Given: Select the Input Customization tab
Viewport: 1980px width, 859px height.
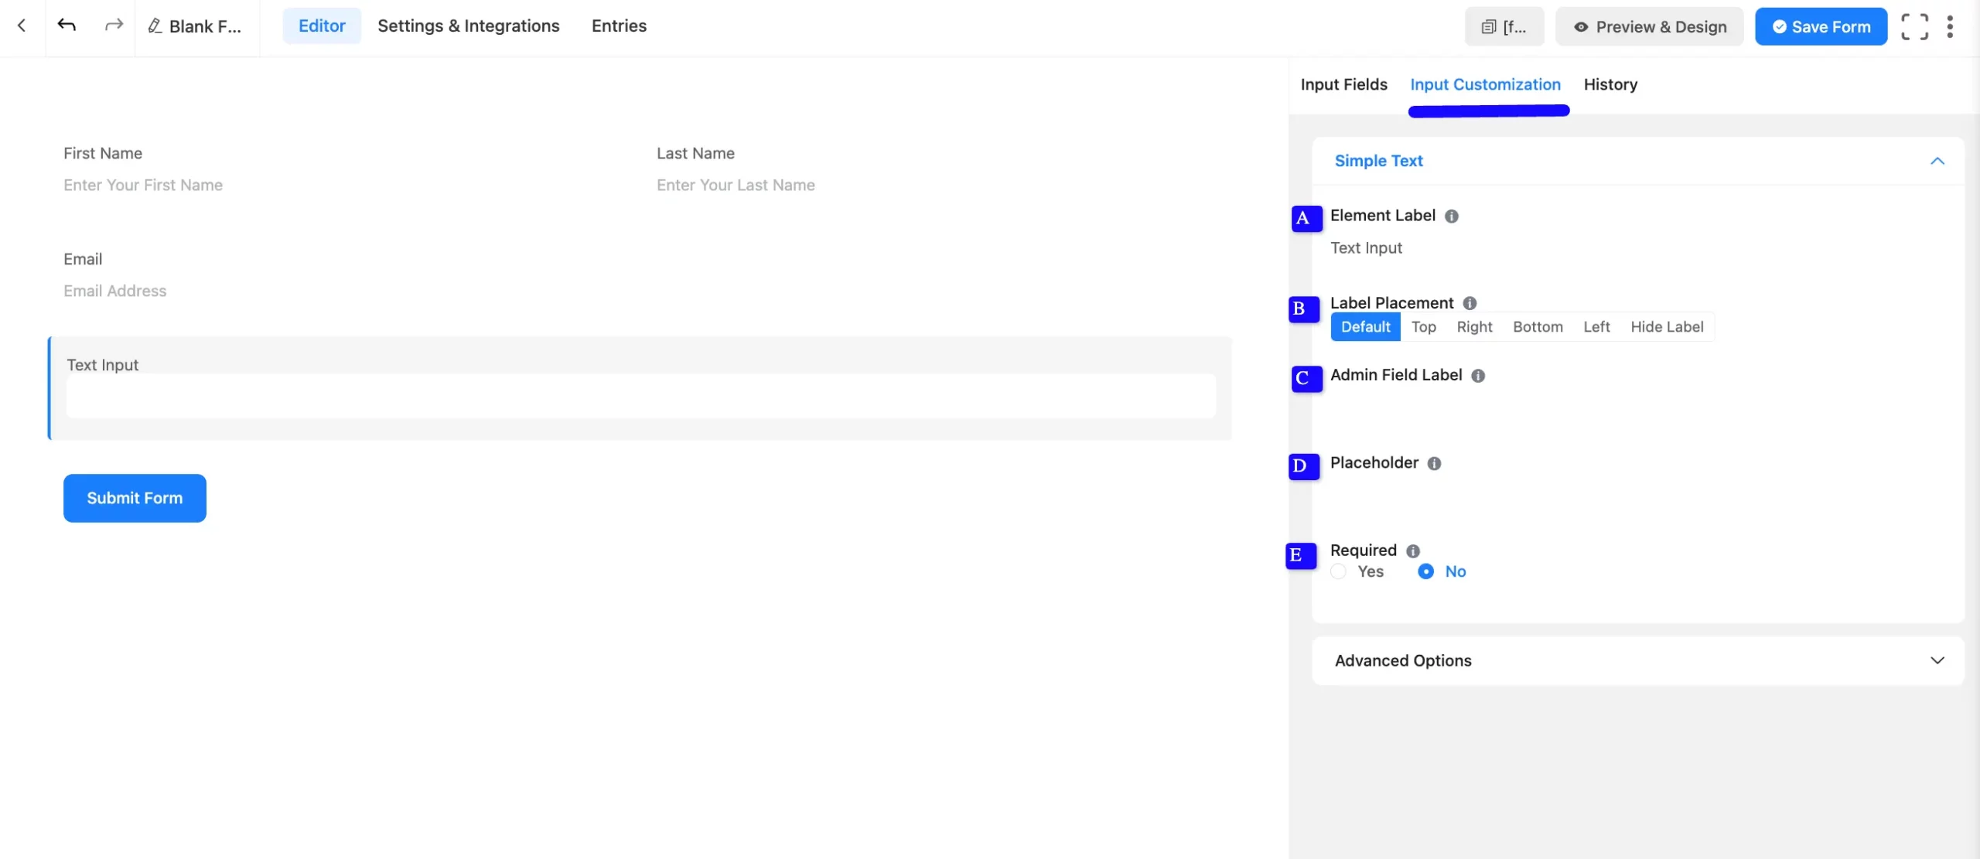Looking at the screenshot, I should [1485, 84].
